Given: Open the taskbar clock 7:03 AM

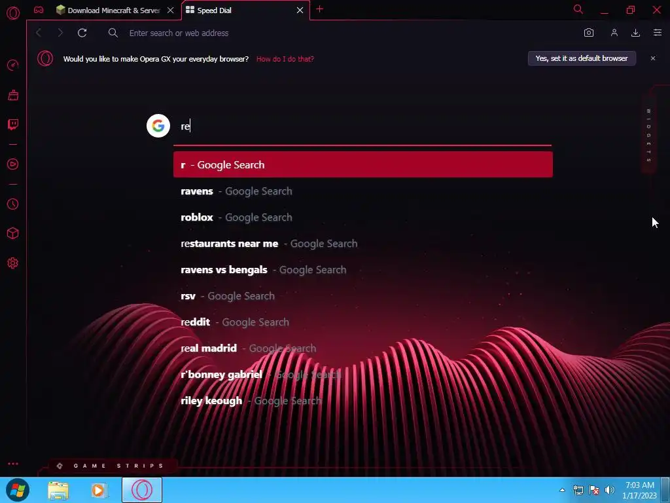Looking at the screenshot, I should 640,490.
